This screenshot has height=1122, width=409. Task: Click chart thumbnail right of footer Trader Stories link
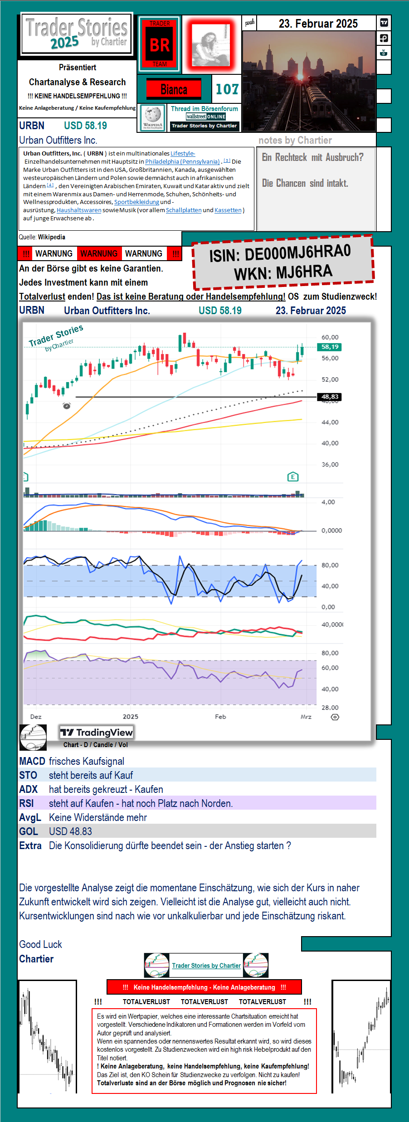256,966
